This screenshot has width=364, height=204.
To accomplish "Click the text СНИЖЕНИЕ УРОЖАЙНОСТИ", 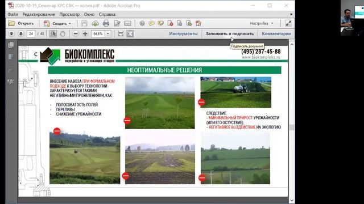I will coord(78,114).
